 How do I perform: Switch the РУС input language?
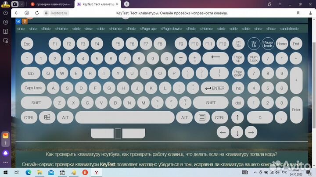click(284, 172)
